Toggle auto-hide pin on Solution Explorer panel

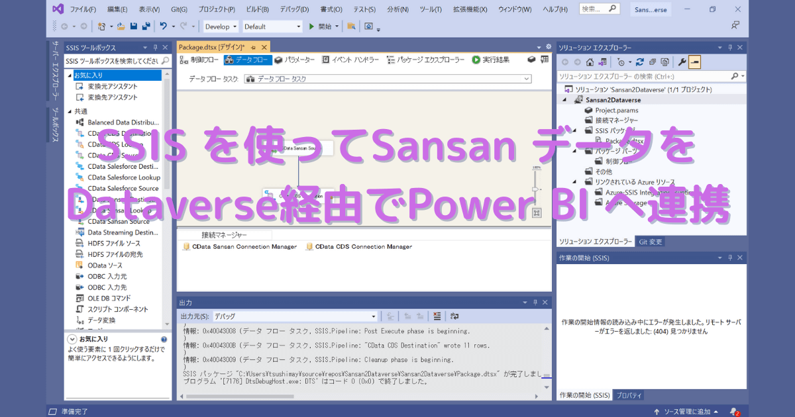(x=731, y=48)
